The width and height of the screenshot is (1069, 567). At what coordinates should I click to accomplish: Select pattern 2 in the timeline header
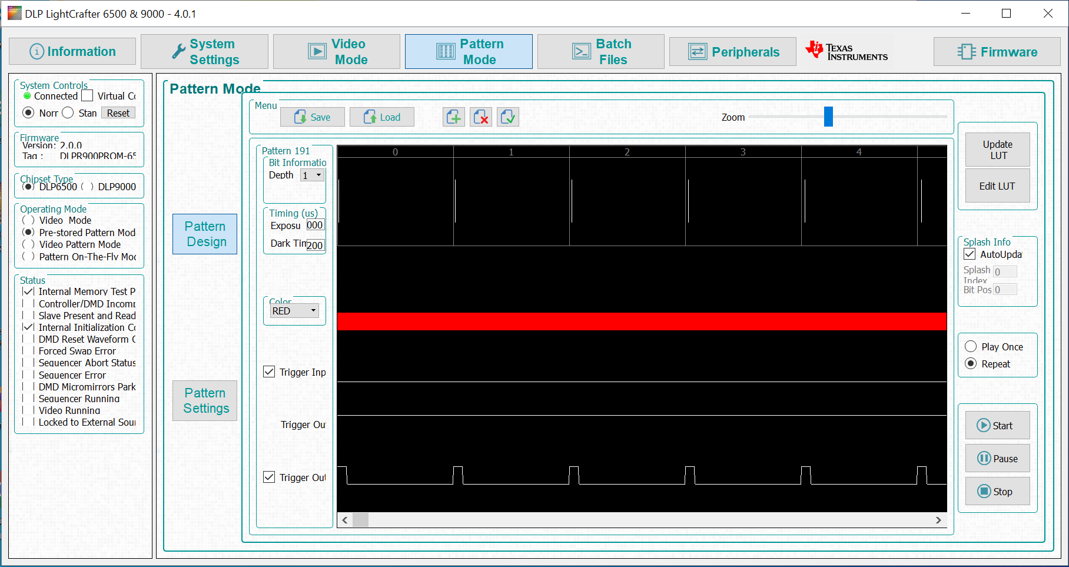[x=627, y=152]
